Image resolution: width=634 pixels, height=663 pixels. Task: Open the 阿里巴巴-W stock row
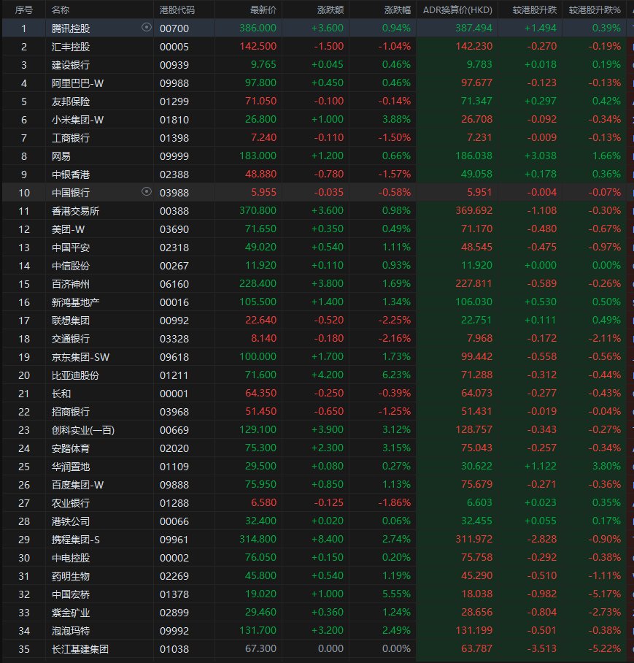tap(317, 83)
